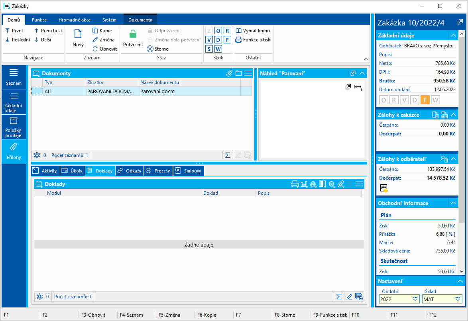Open hamburger menu in Doklady header

(x=359, y=184)
